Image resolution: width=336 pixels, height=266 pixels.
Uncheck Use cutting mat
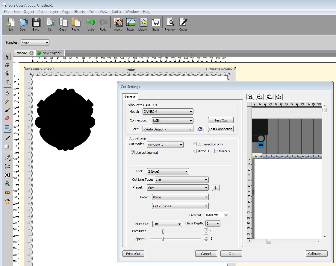133,153
